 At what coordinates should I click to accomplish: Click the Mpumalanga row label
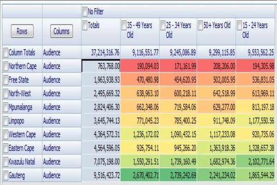coord(20,107)
